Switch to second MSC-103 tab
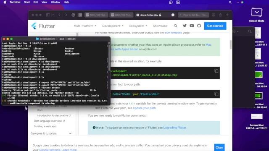This screenshot has width=269, height=151. coord(121,15)
